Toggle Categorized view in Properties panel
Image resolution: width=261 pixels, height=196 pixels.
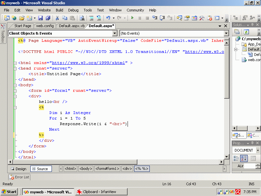[x=236, y=158]
